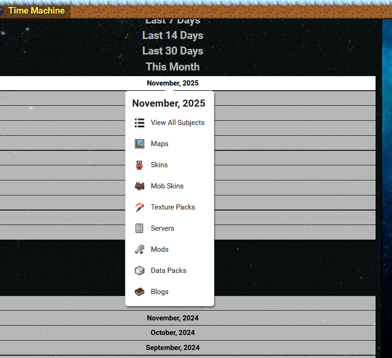
Task: Click the Servers icon
Action: pyautogui.click(x=139, y=228)
